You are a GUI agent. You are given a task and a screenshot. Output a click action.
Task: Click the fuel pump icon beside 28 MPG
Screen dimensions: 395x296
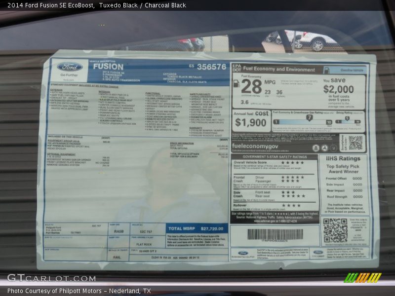[x=237, y=83]
